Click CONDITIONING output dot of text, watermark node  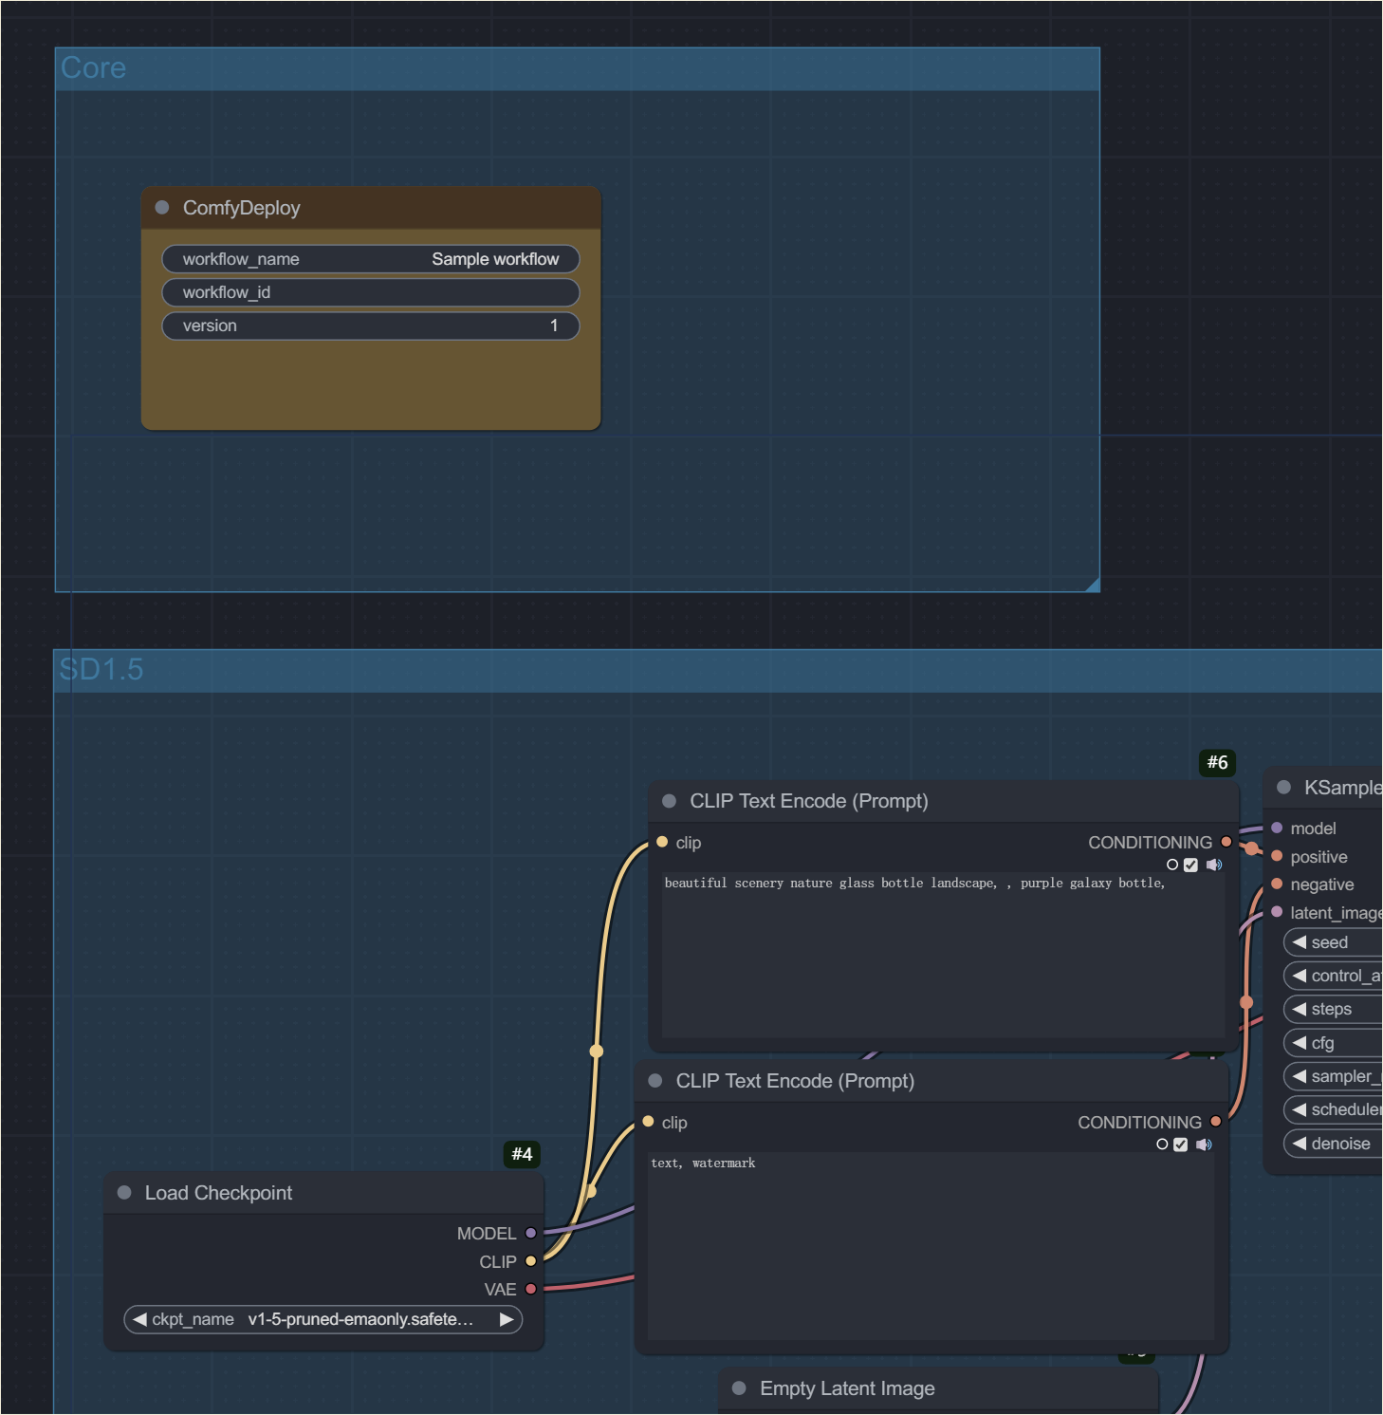tap(1216, 1121)
